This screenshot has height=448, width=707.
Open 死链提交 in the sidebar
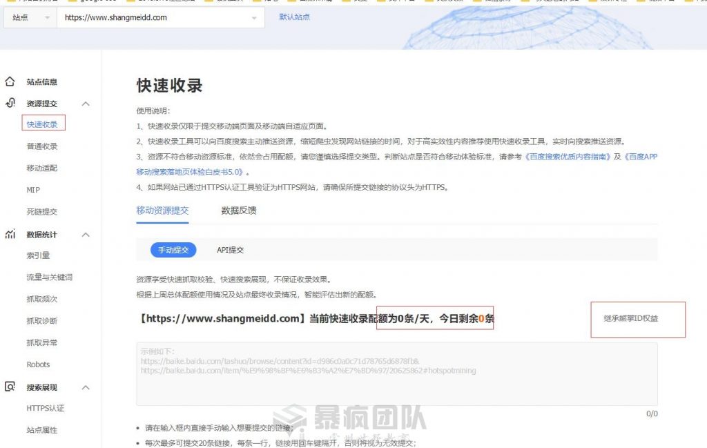click(x=42, y=211)
